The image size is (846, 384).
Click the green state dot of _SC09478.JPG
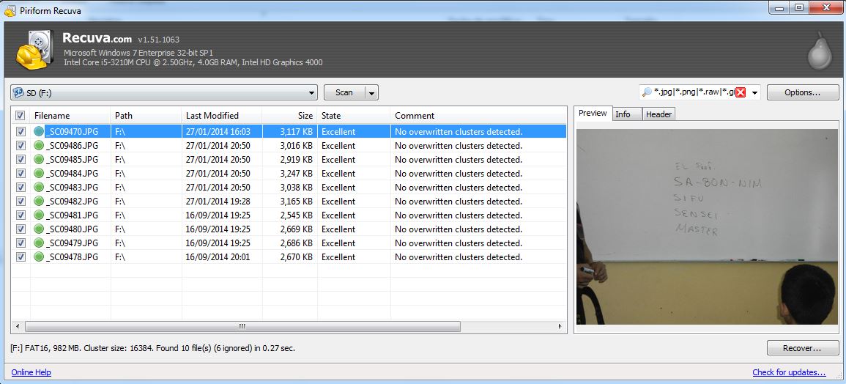pos(40,257)
